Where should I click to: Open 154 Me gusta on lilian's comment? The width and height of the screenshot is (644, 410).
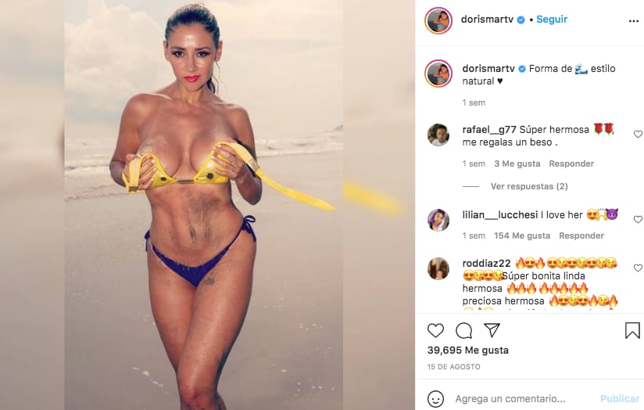522,236
